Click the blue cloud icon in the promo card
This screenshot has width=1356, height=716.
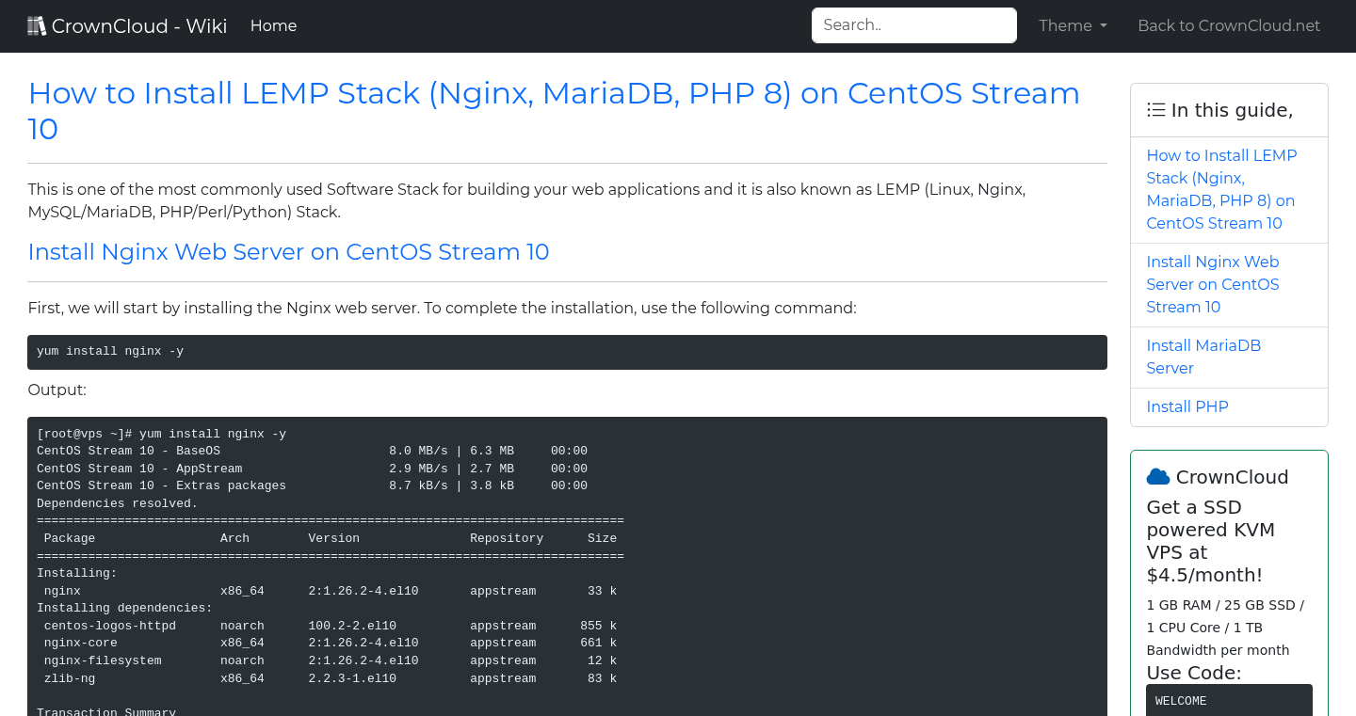point(1158,476)
